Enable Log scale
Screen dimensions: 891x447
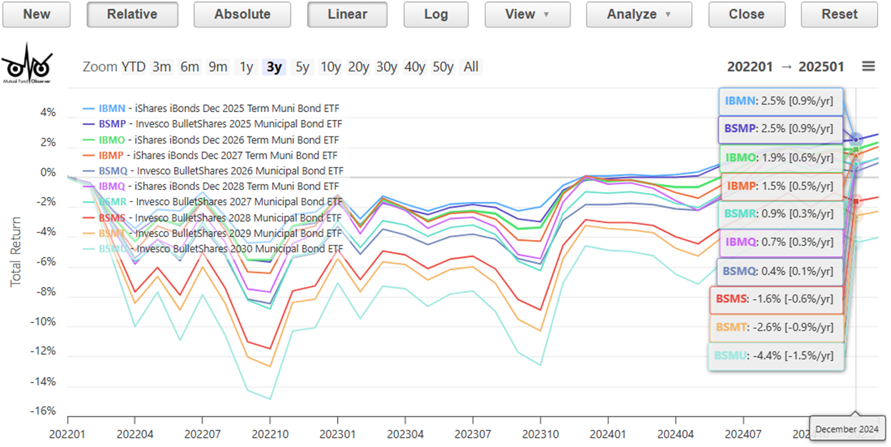[x=436, y=14]
